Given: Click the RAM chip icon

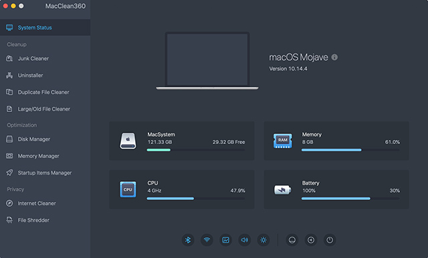Looking at the screenshot, I should (282, 141).
